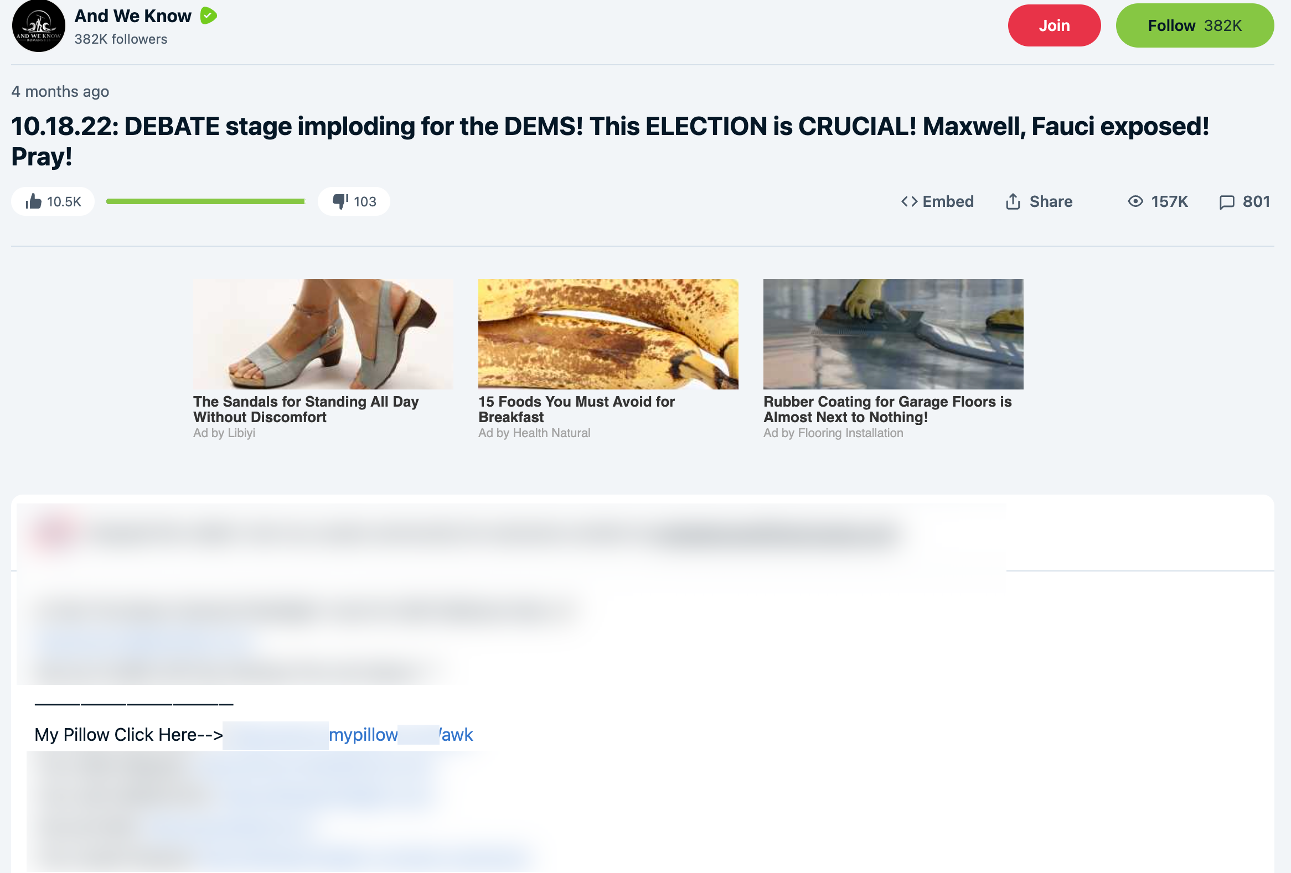Click the thumbs-up like icon
This screenshot has width=1291, height=873.
tap(33, 201)
